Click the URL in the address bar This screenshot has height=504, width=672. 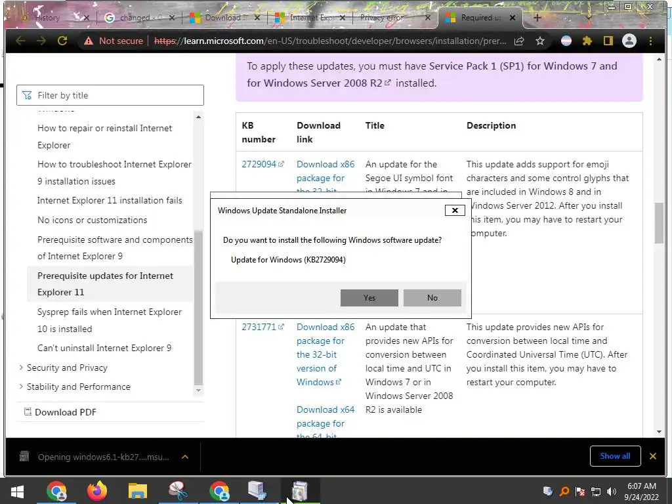[x=330, y=41]
